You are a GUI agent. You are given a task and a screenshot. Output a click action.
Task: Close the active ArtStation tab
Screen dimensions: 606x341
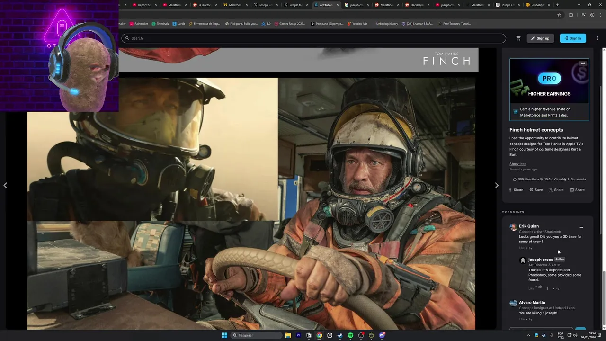[338, 5]
